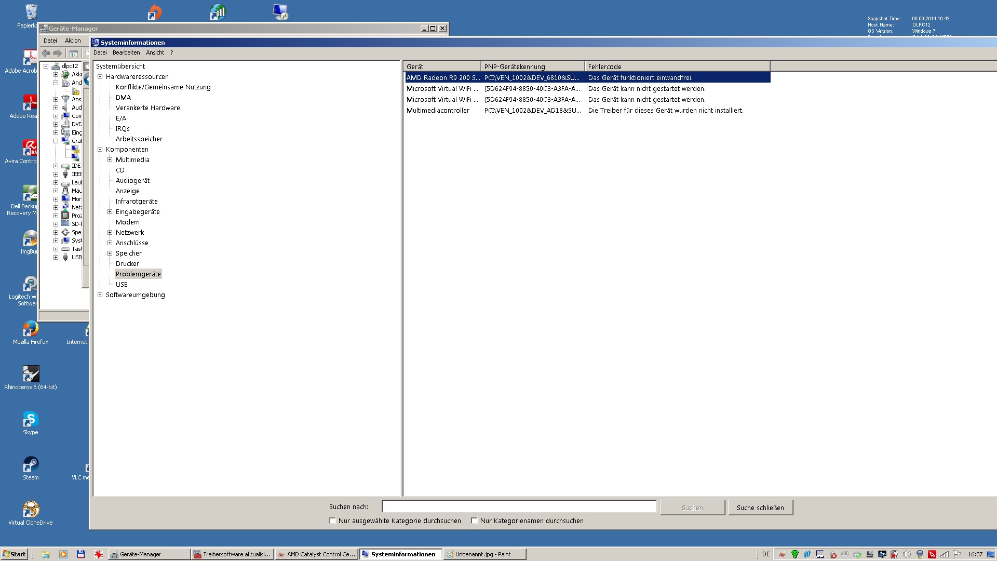Click the Start button in taskbar
997x561 pixels.
point(14,554)
